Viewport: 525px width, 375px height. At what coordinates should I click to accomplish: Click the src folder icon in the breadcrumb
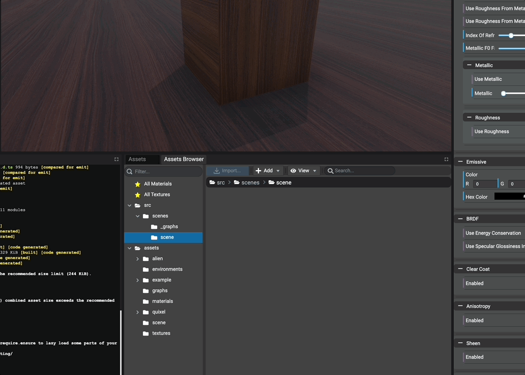click(212, 182)
